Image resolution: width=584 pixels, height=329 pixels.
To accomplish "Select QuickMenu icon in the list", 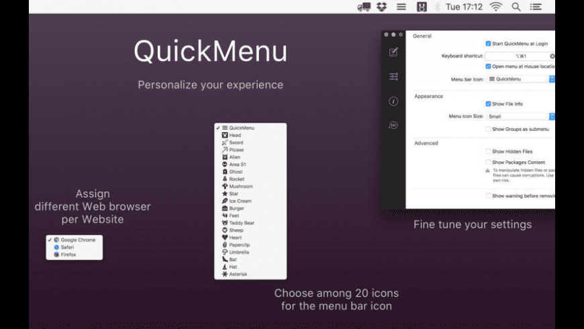I will (x=250, y=128).
